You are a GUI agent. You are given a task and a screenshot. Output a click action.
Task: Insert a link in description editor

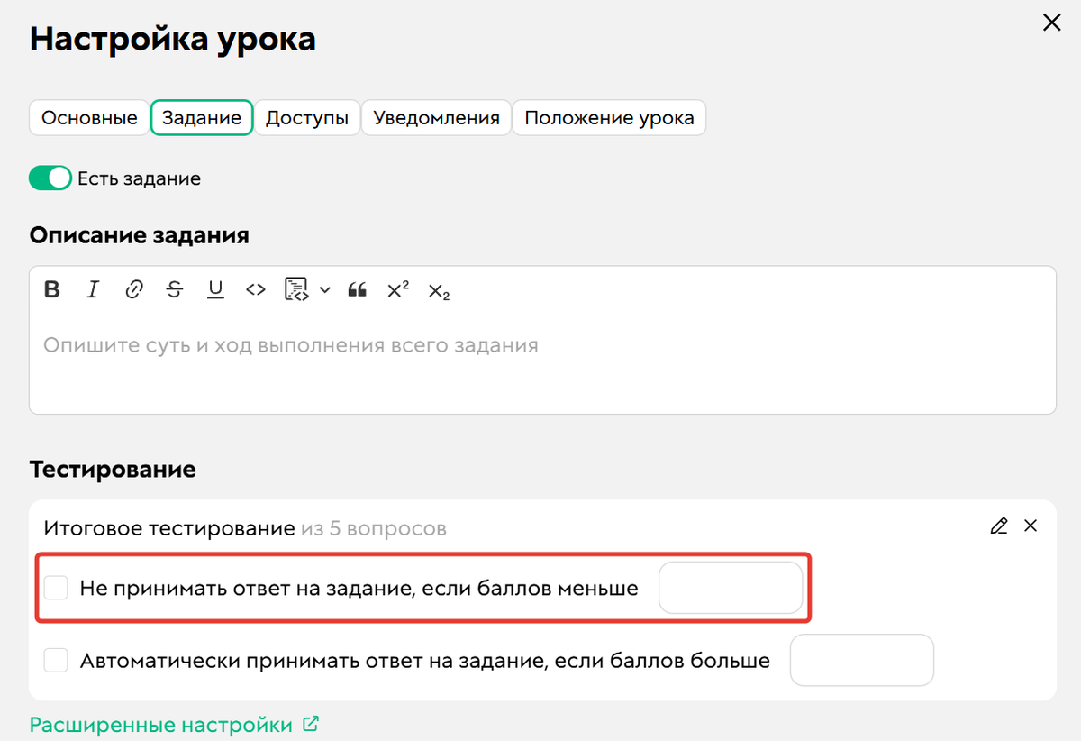click(134, 289)
